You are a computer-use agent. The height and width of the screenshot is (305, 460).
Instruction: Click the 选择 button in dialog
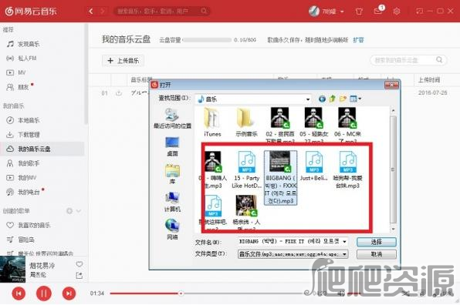point(377,242)
